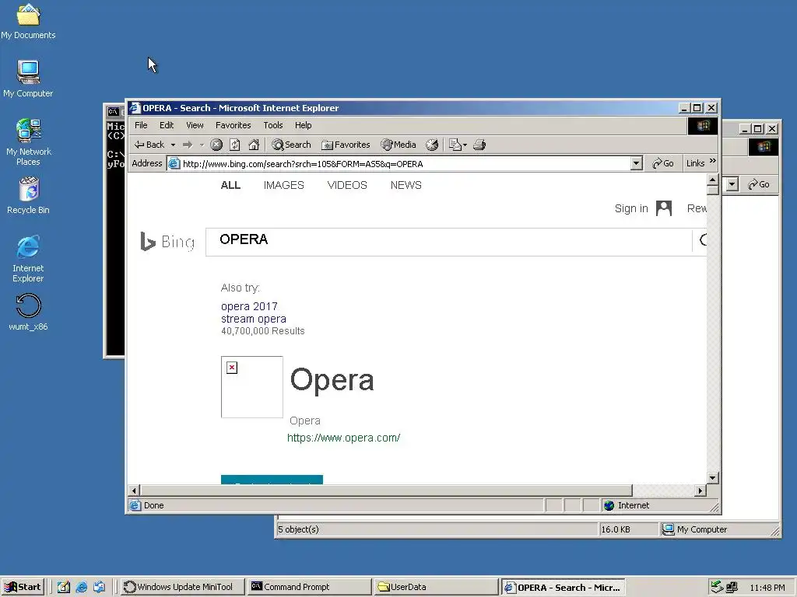Screen dimensions: 797x597
Task: Click Show Desktop quick launch icon
Action: [x=64, y=587]
